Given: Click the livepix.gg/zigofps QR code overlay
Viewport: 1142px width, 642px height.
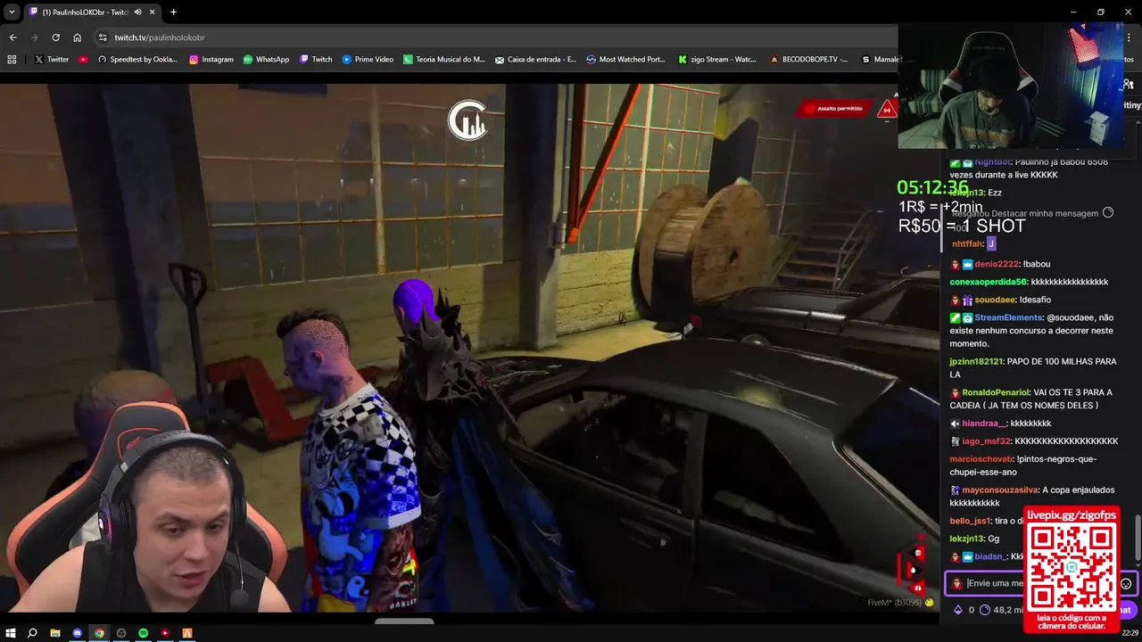Looking at the screenshot, I should (1072, 569).
